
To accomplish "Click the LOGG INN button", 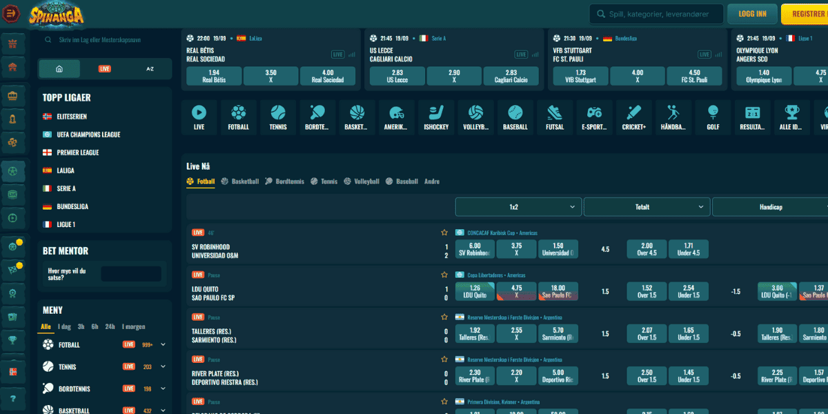I will [x=752, y=14].
